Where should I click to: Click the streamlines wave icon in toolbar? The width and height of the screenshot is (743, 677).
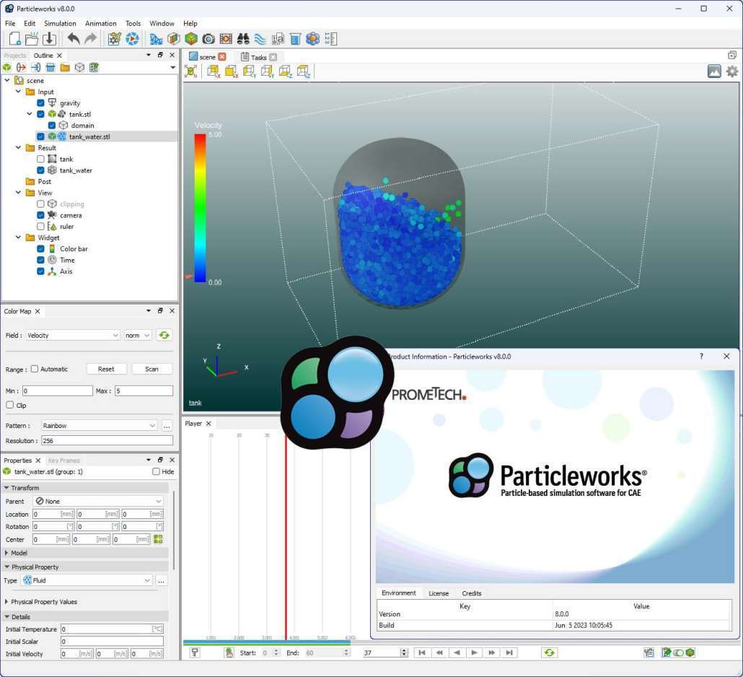(260, 39)
